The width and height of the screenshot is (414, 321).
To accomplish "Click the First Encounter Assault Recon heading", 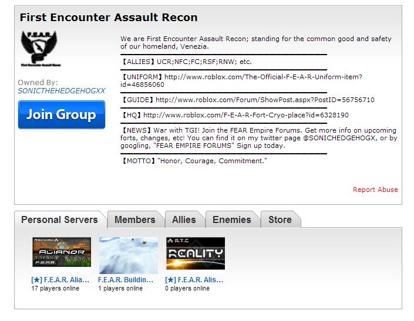I will tap(108, 18).
